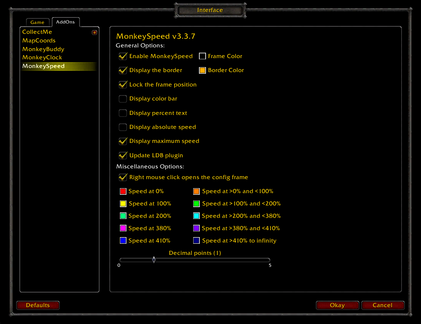Open the Frame Color swatch

pos(202,56)
